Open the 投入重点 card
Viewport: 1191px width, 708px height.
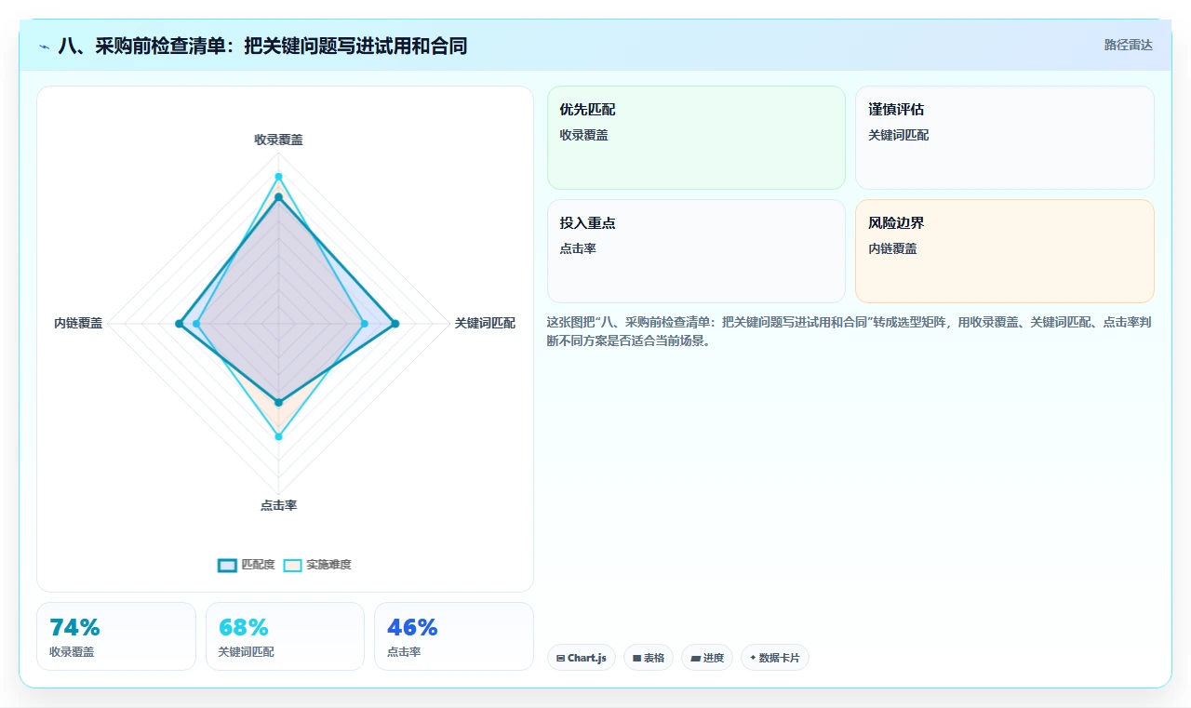tap(696, 251)
